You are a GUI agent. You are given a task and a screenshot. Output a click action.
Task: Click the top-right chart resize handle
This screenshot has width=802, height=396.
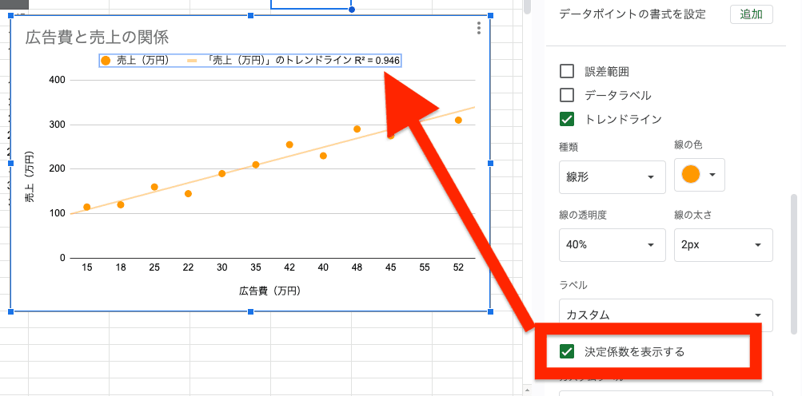click(x=490, y=16)
